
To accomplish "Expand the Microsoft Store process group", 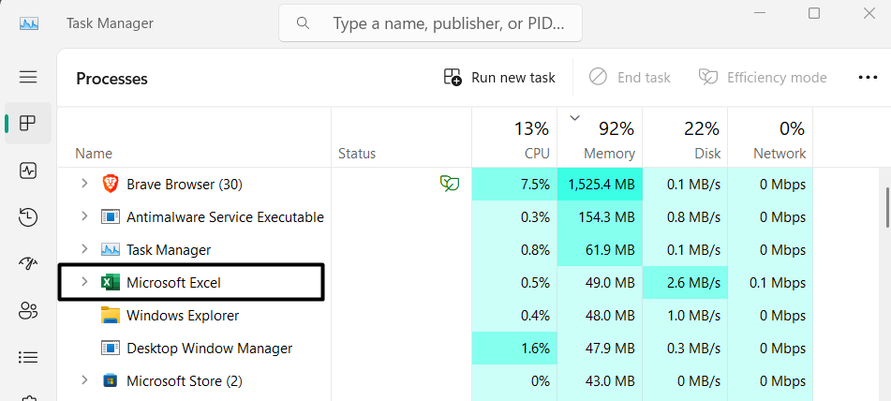I will point(84,380).
